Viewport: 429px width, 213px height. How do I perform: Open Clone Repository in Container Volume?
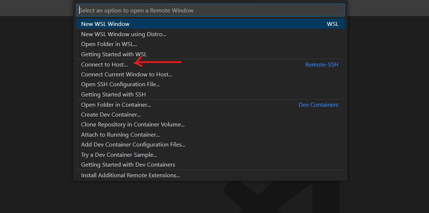point(133,124)
